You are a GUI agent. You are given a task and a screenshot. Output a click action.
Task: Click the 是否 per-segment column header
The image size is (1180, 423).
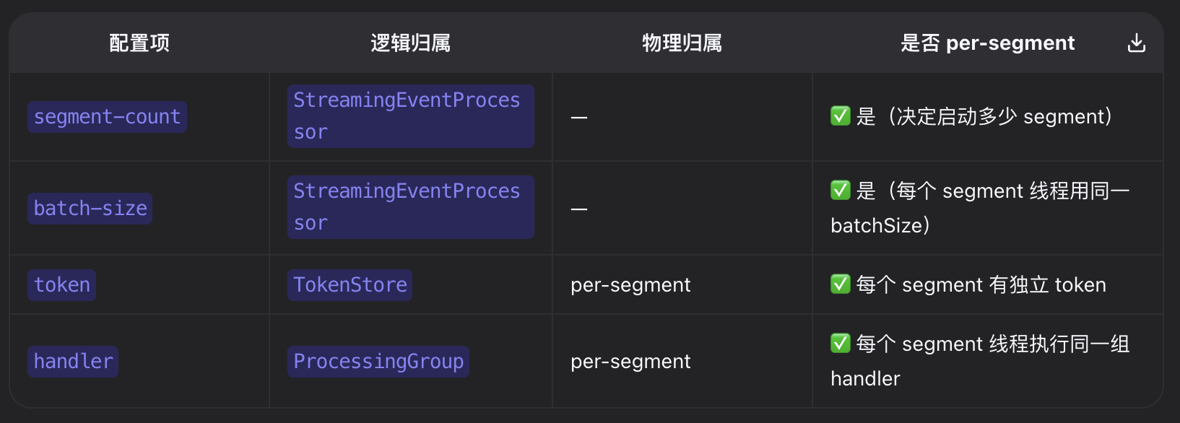[x=987, y=43]
